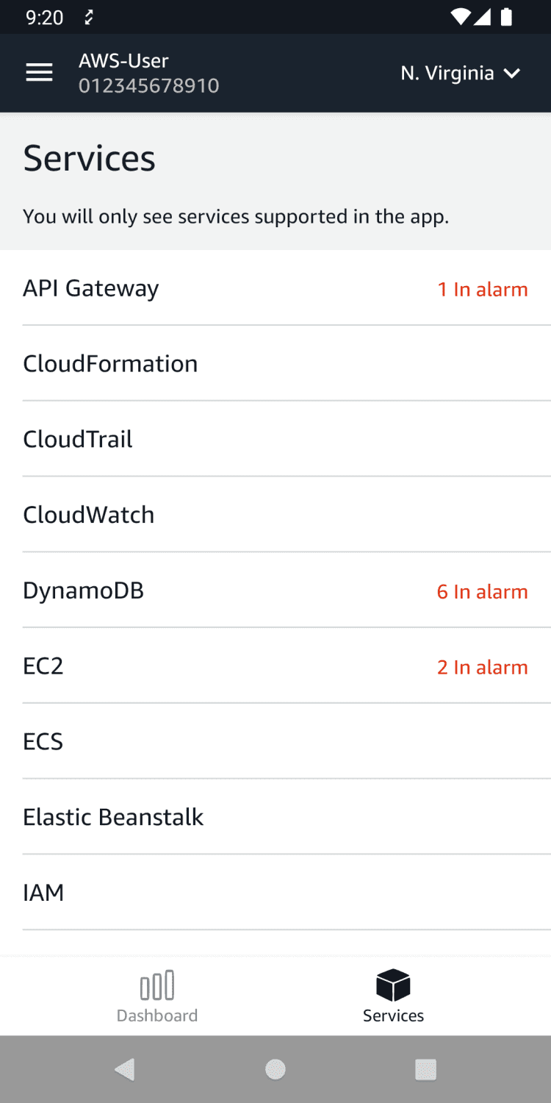Select CloudFormation from the services list
The image size is (551, 1103).
(x=110, y=364)
